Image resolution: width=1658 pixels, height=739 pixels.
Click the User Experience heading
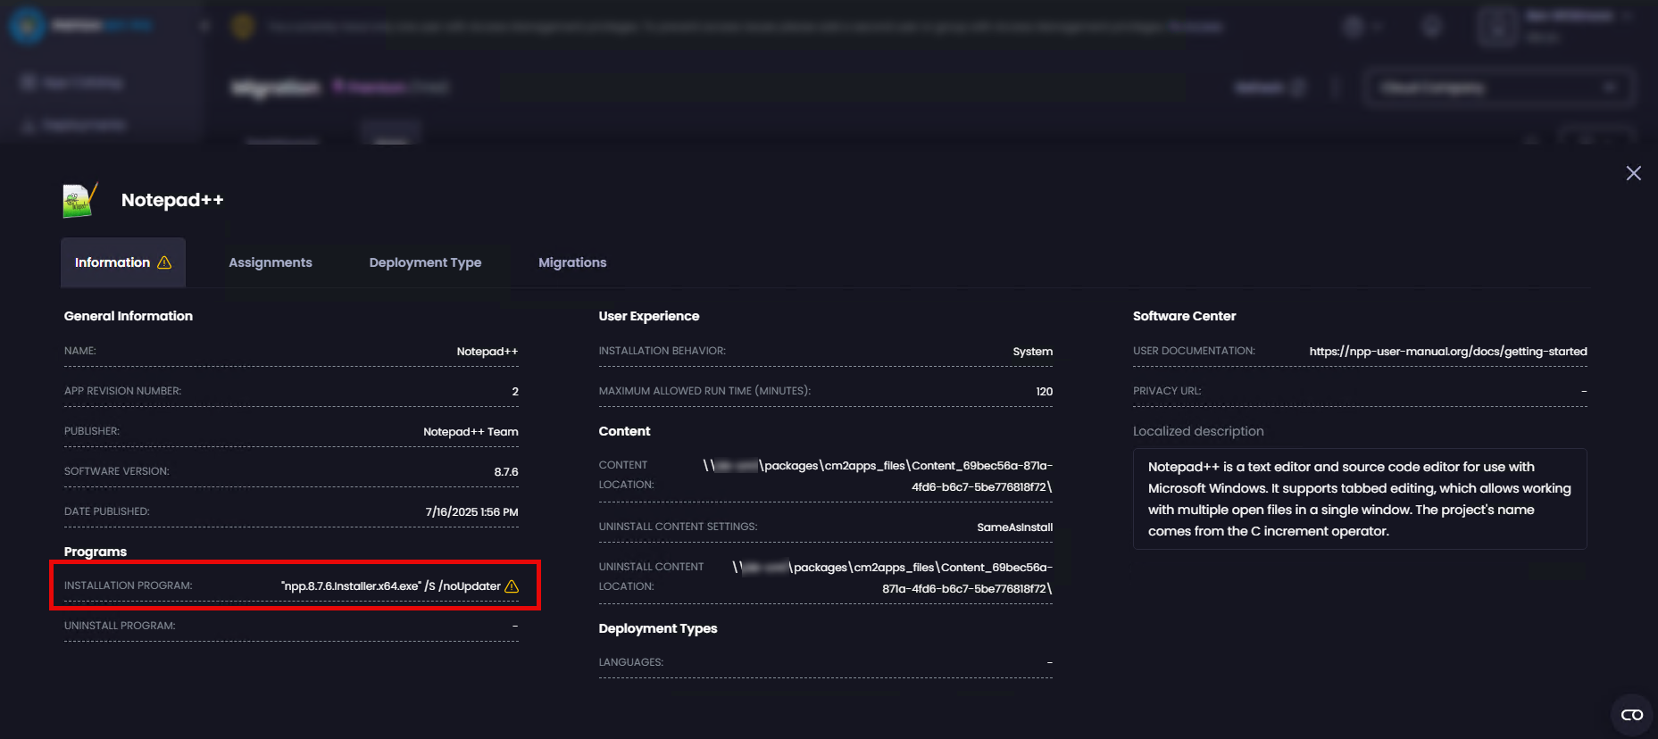point(649,316)
